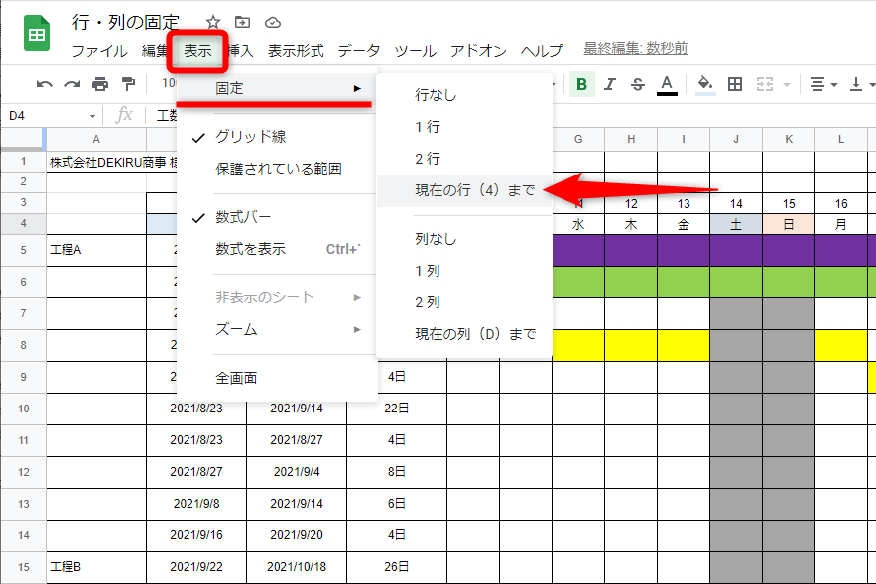Toggle the グリッド線 checkmark option
Image resolution: width=876 pixels, height=584 pixels.
[251, 137]
